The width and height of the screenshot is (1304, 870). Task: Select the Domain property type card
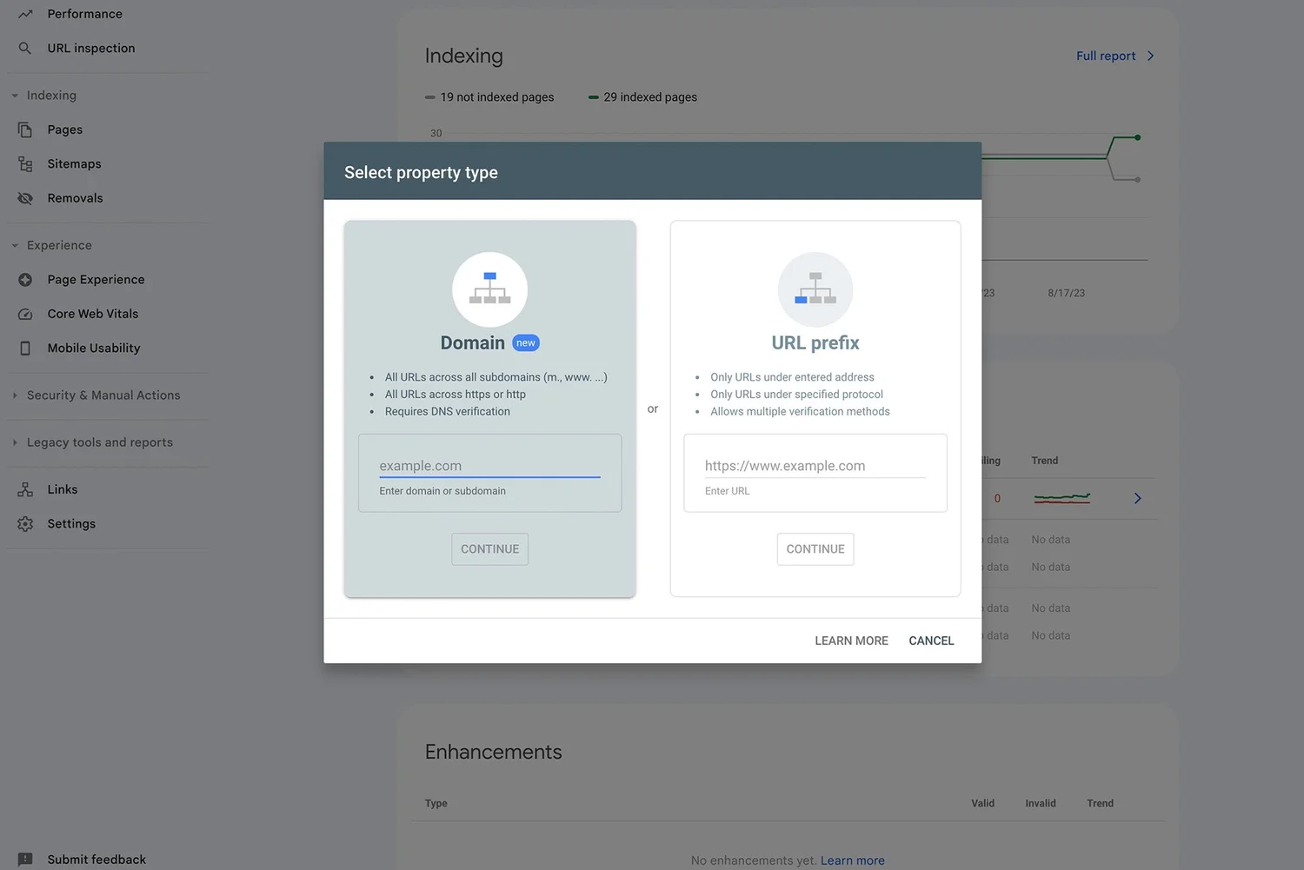(x=489, y=343)
